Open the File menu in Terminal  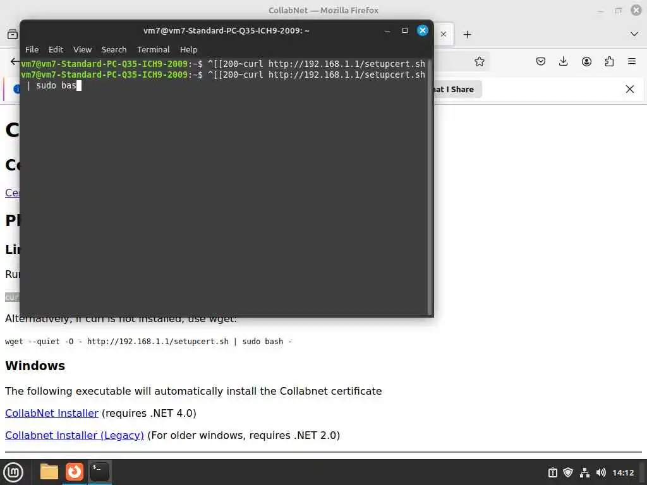tap(32, 49)
